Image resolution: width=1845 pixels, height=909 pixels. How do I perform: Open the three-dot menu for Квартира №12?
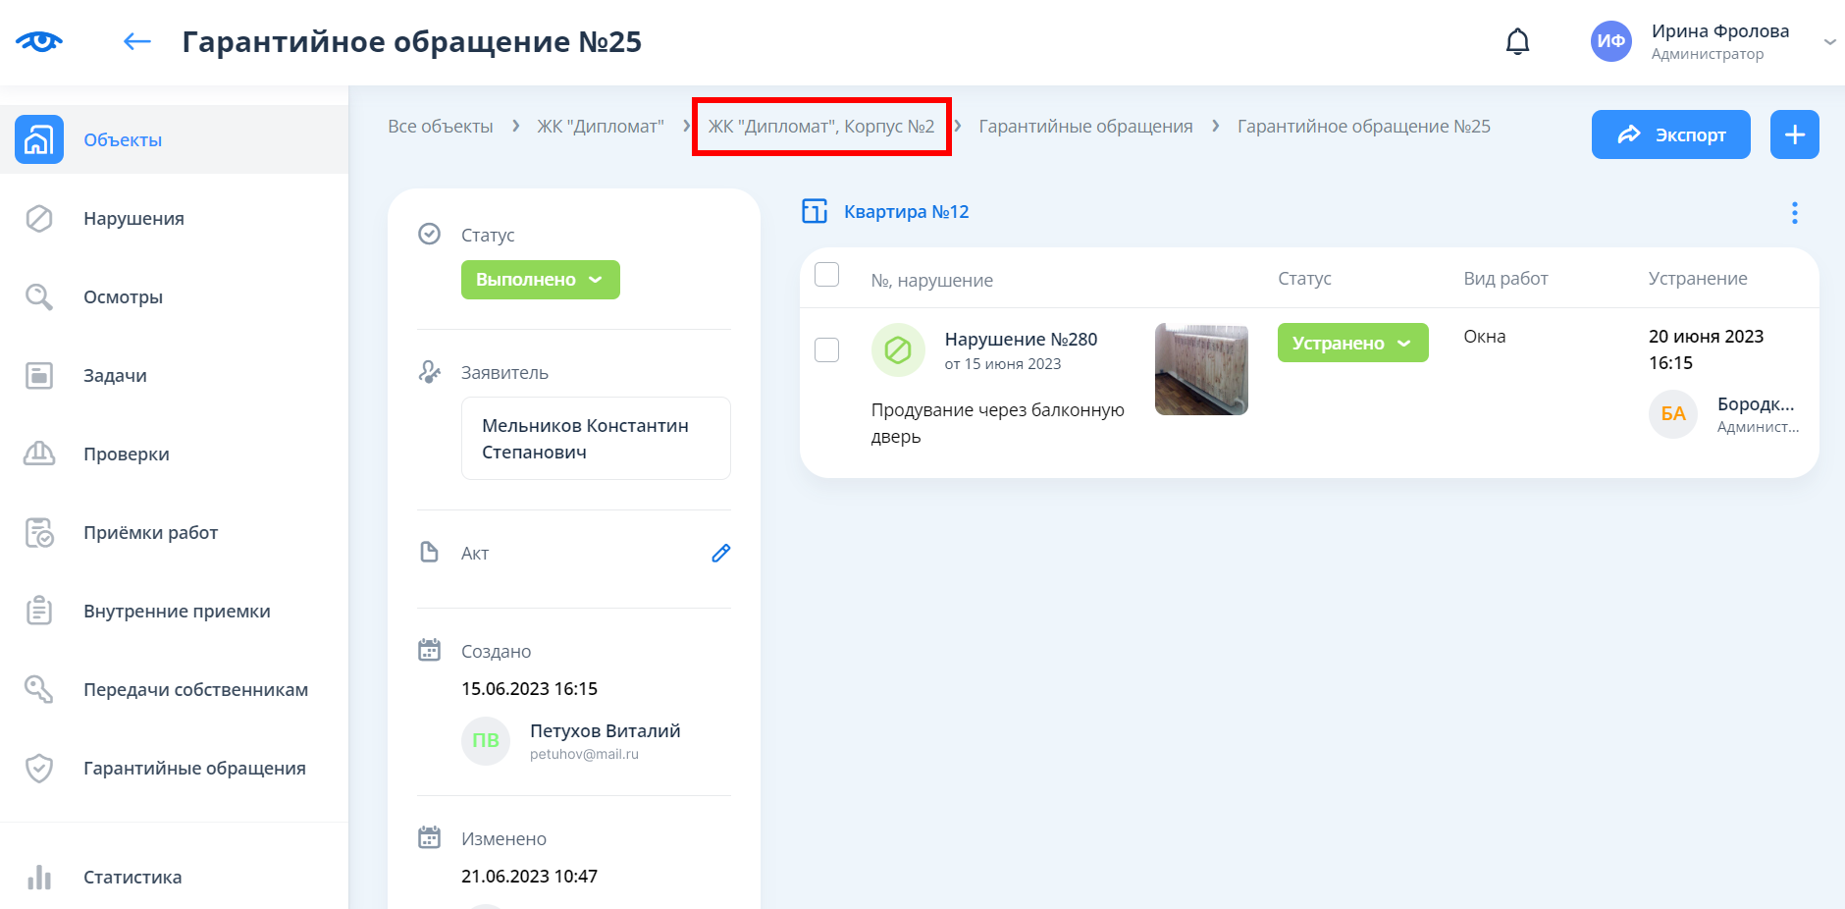pos(1794,213)
